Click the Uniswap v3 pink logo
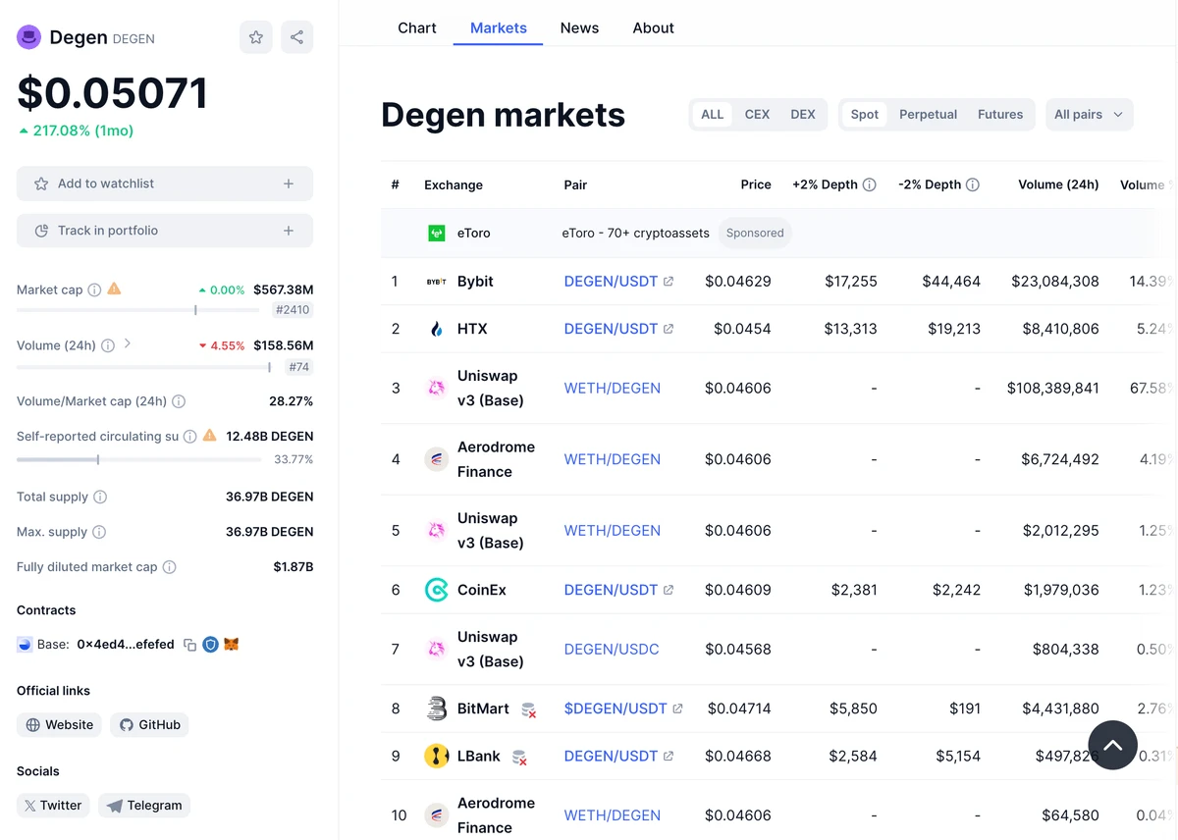1178x840 pixels. pos(436,388)
